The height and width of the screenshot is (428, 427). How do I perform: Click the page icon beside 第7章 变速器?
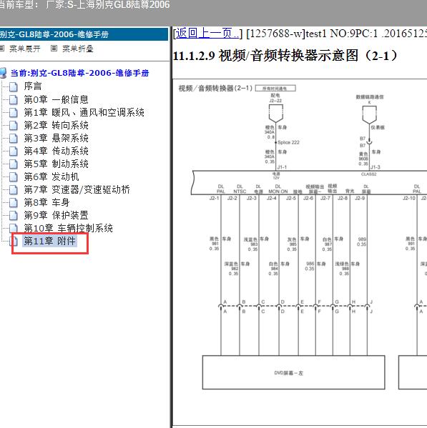point(13,190)
